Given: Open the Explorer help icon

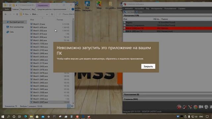Looking at the screenshot, I should coord(73,9).
